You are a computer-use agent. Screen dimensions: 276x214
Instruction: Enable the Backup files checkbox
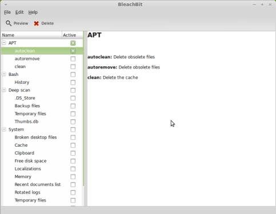pyautogui.click(x=73, y=106)
